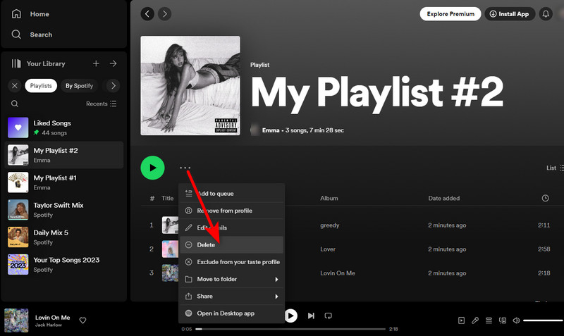Click the player play button
564x336 pixels.
click(x=291, y=316)
